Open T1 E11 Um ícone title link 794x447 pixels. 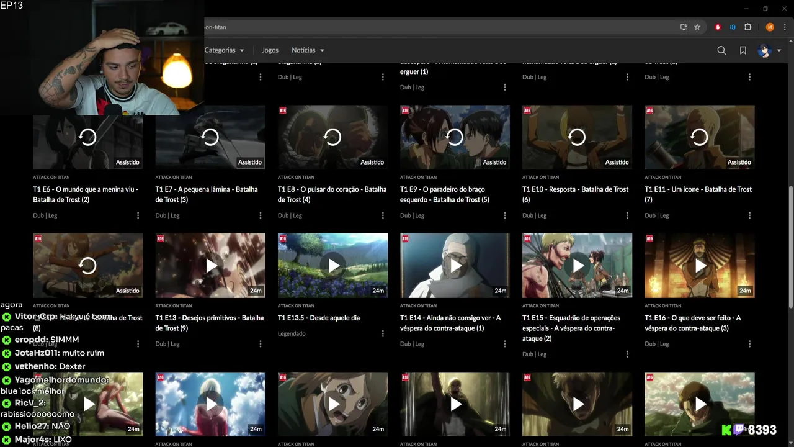tap(698, 194)
